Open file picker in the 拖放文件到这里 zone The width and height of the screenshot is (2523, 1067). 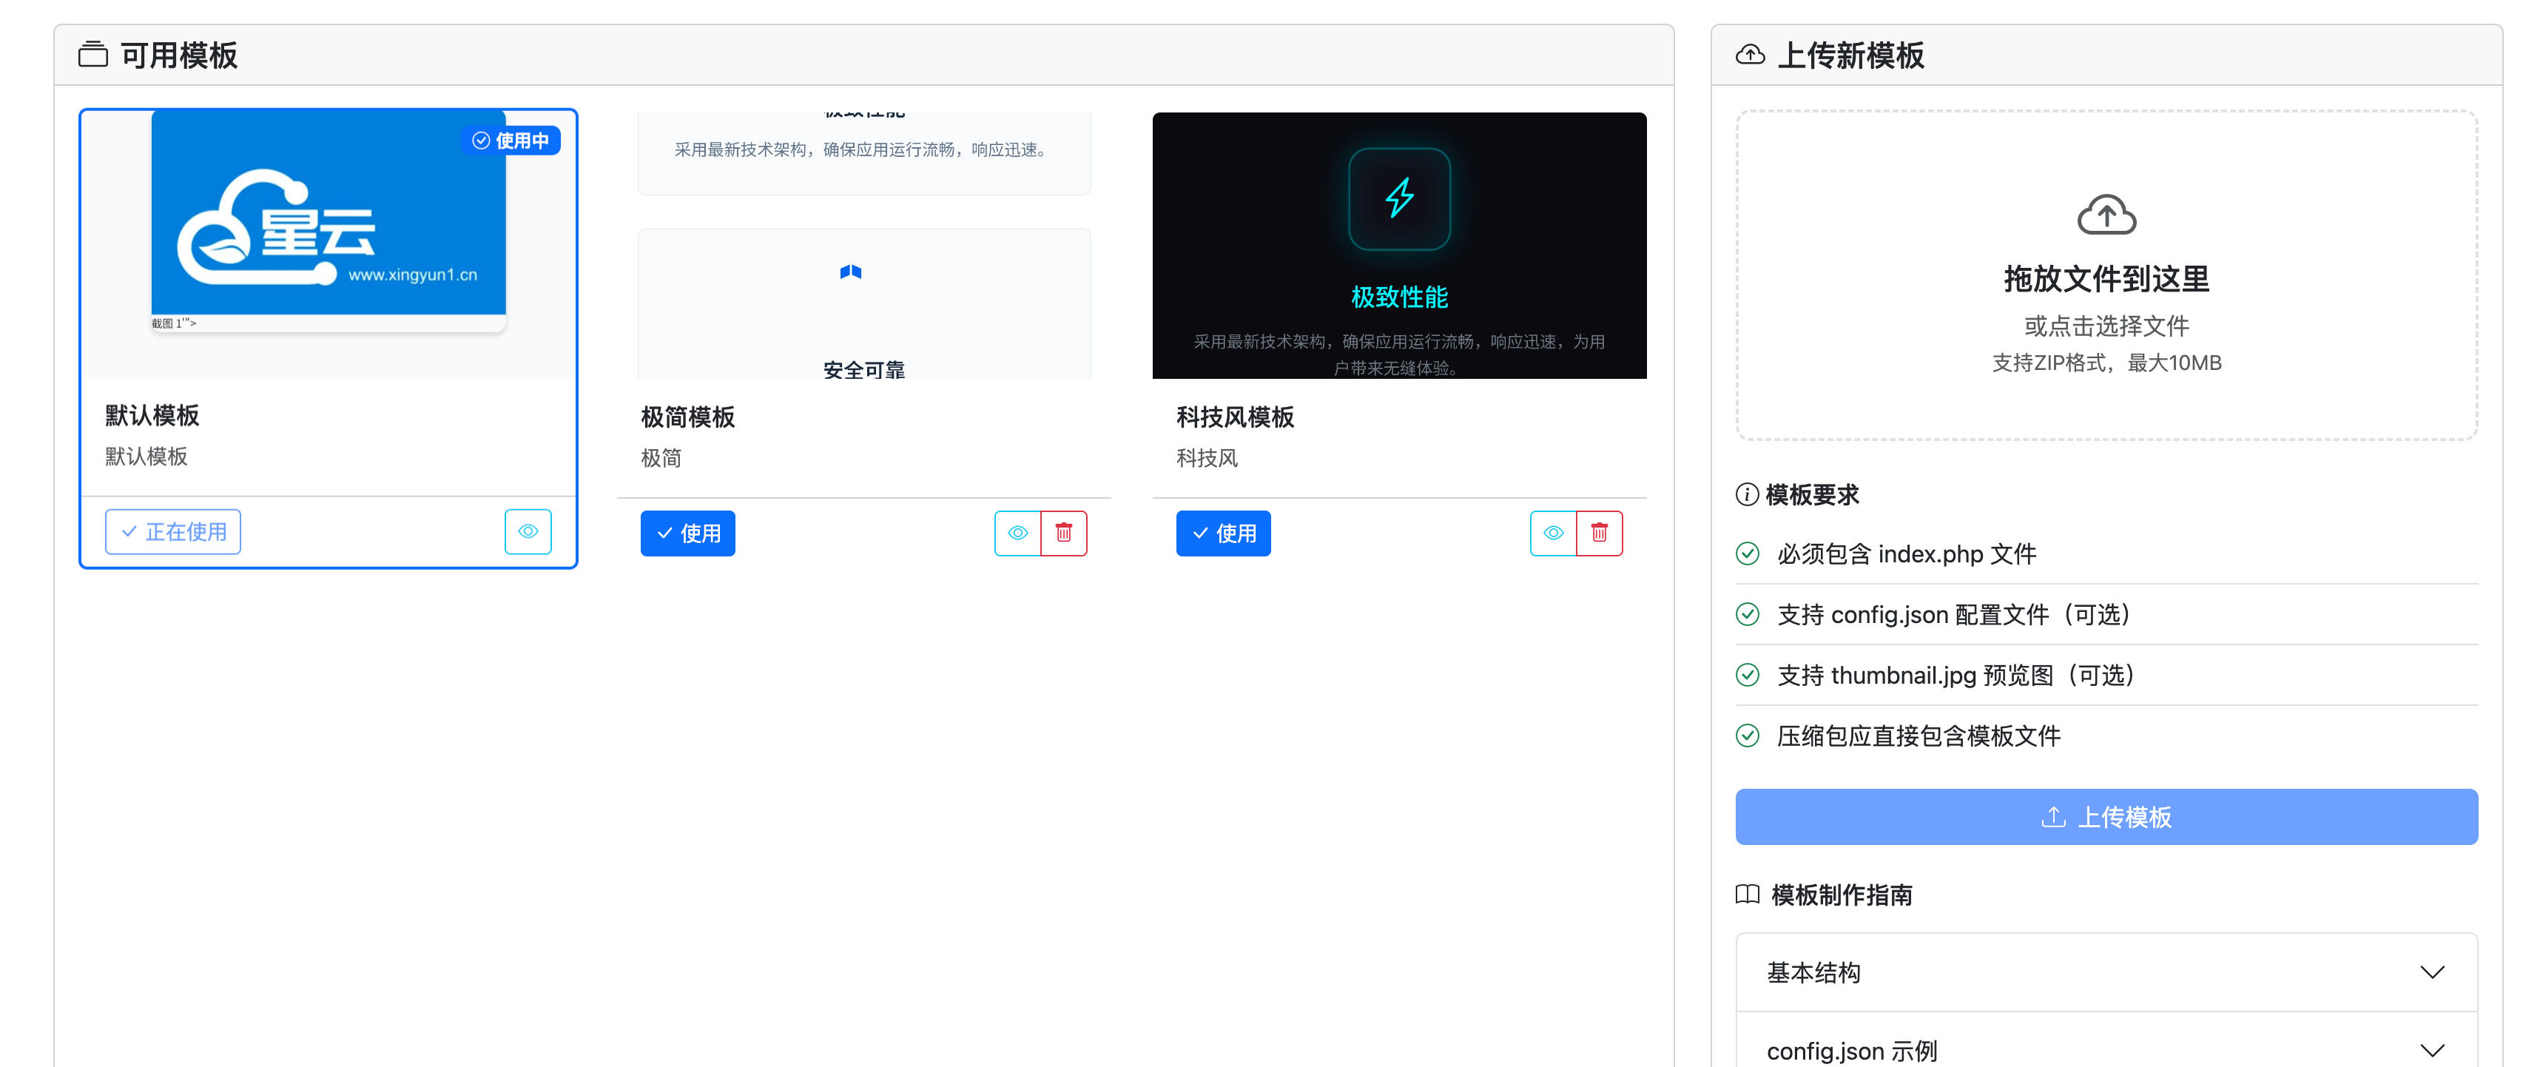[2106, 275]
